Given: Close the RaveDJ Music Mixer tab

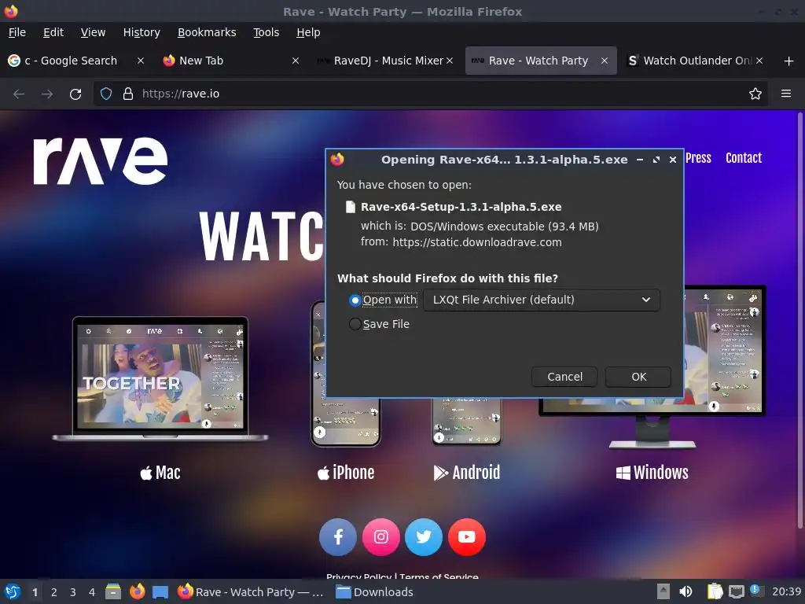Looking at the screenshot, I should (x=450, y=61).
